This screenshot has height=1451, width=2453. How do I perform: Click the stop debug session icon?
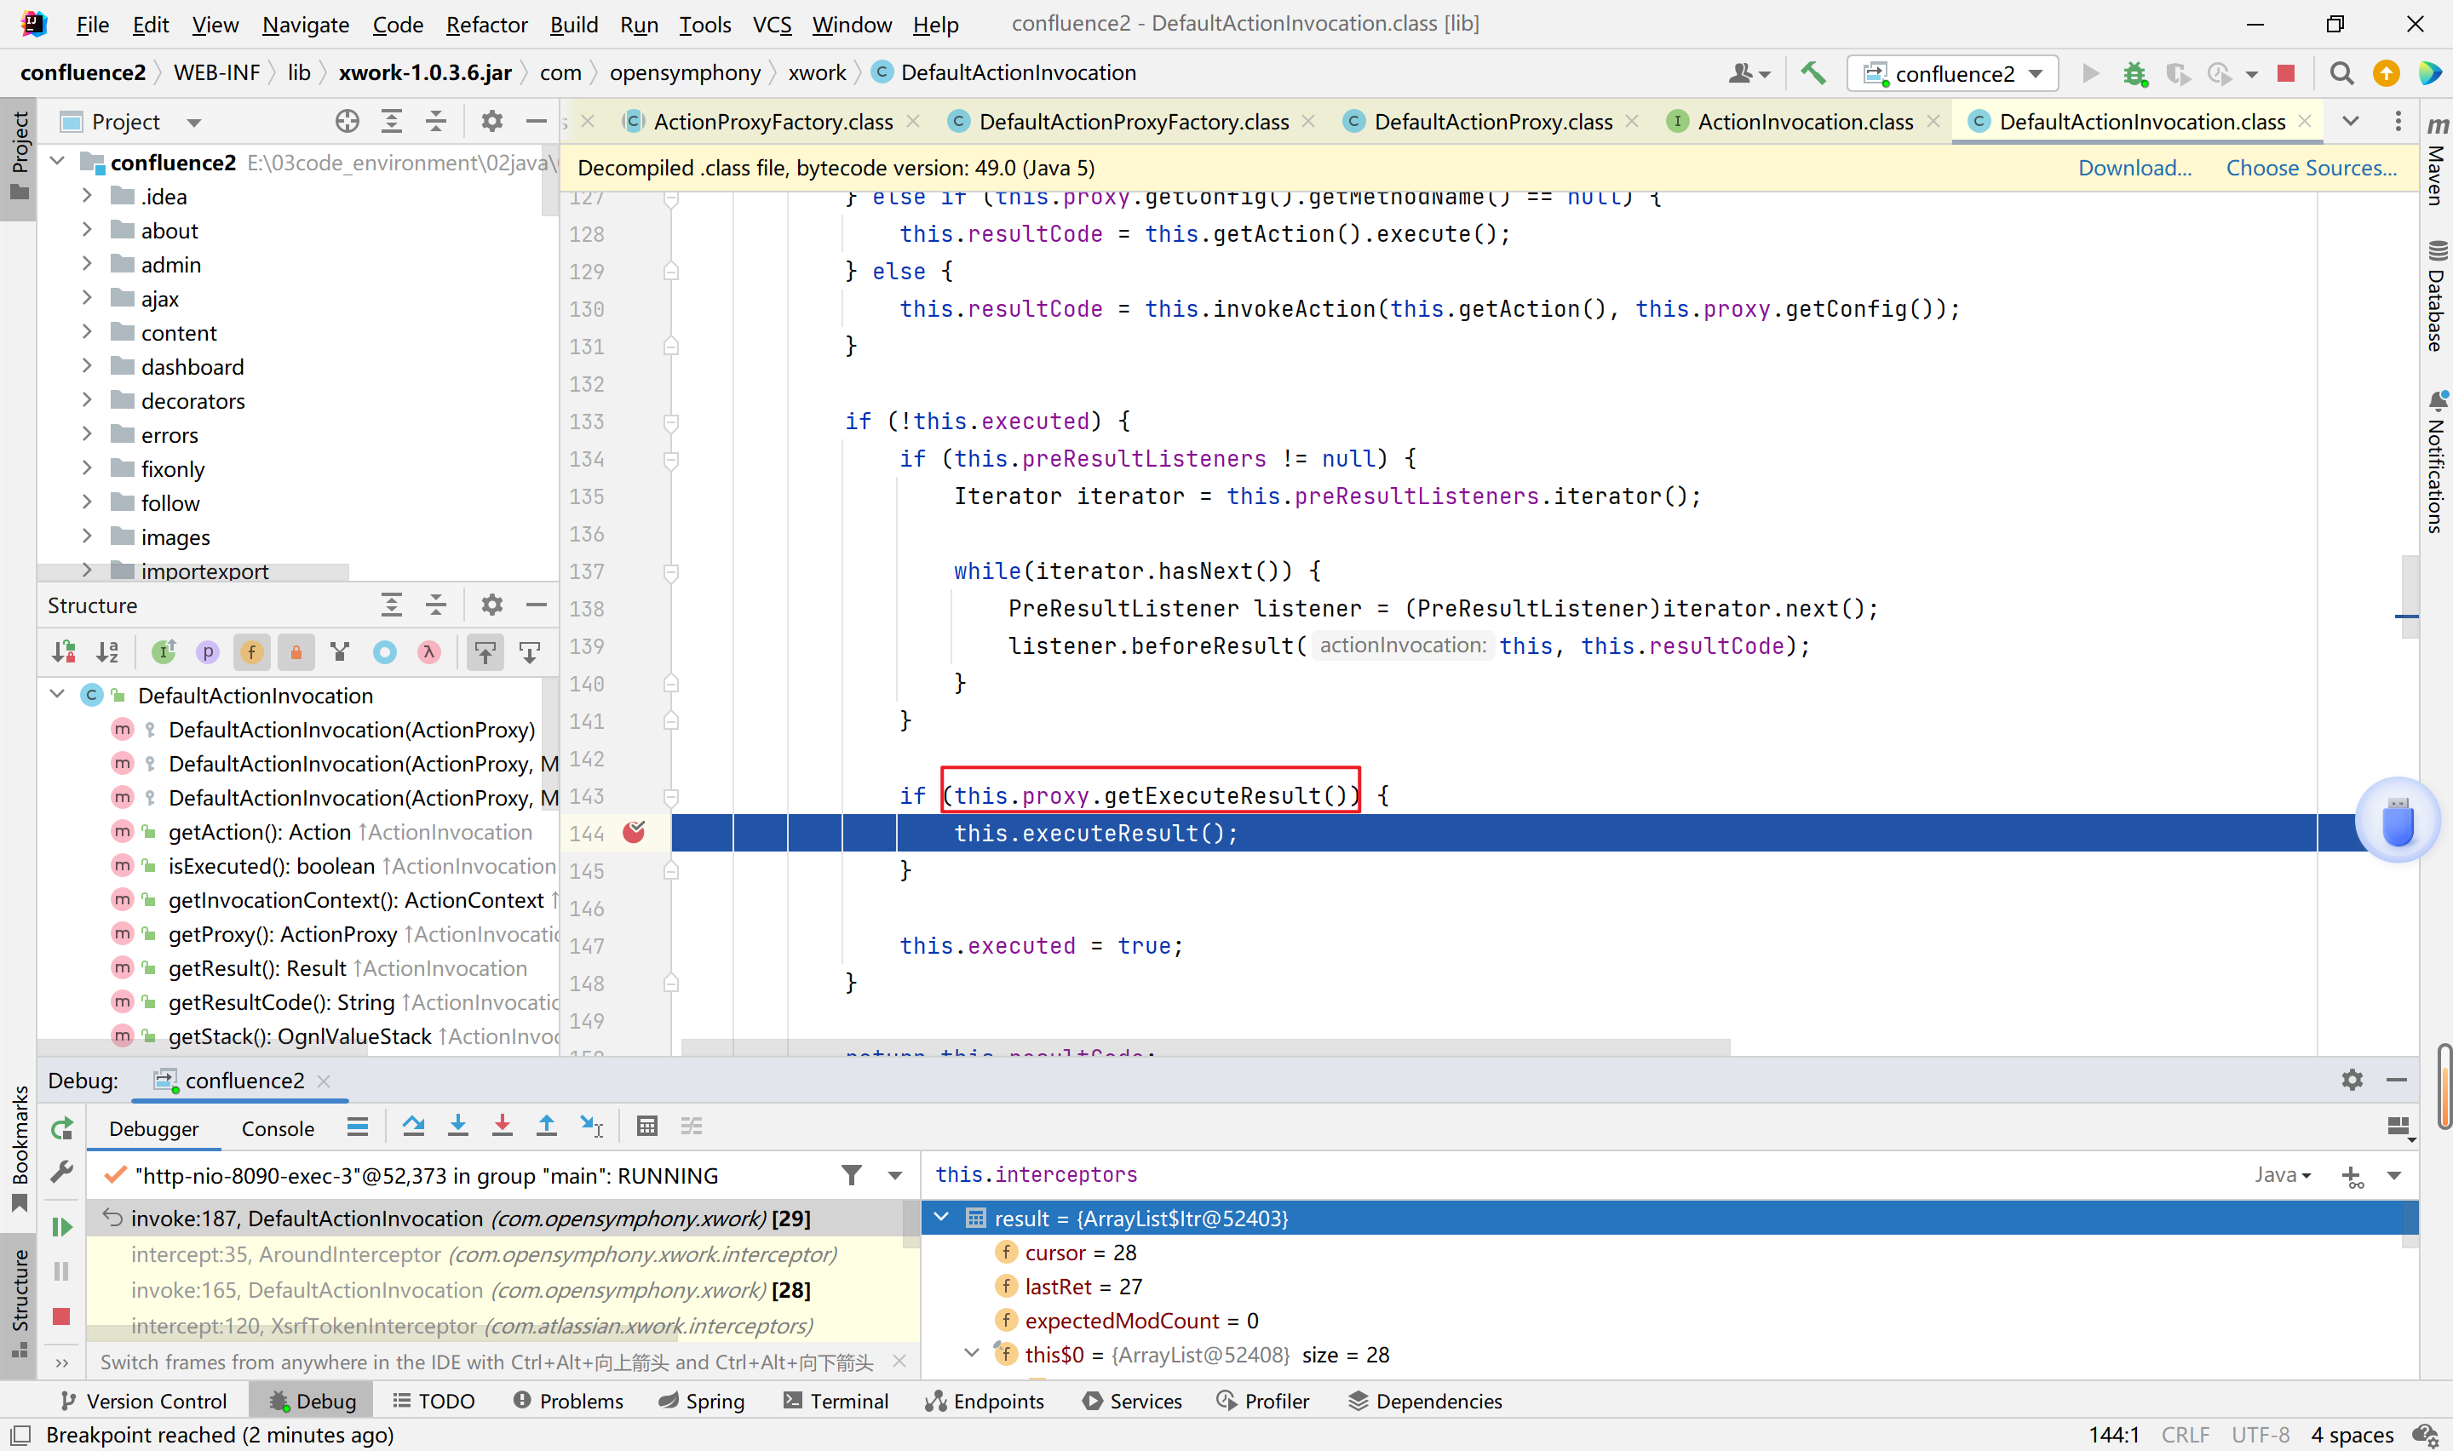[x=62, y=1316]
